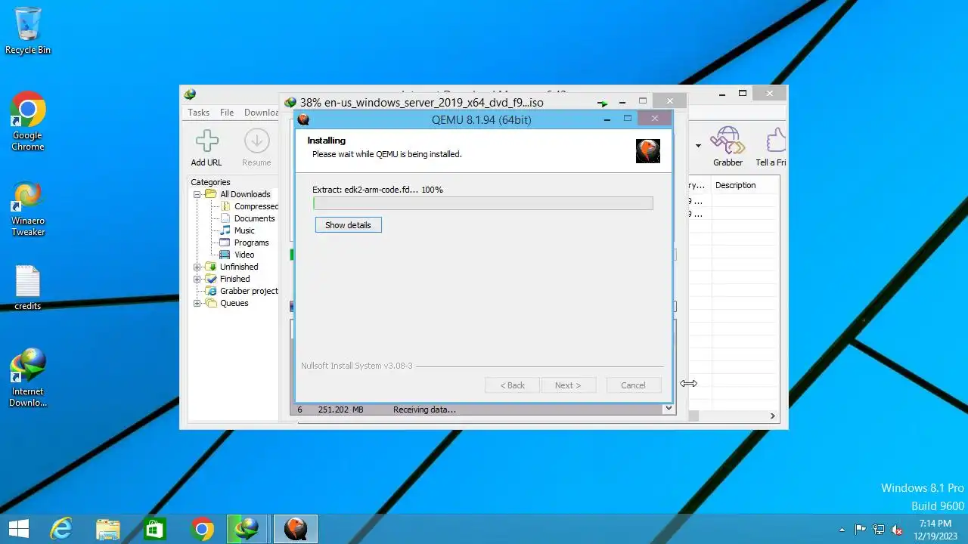The height and width of the screenshot is (544, 968).
Task: Click the Categories panel heading
Action: [210, 182]
